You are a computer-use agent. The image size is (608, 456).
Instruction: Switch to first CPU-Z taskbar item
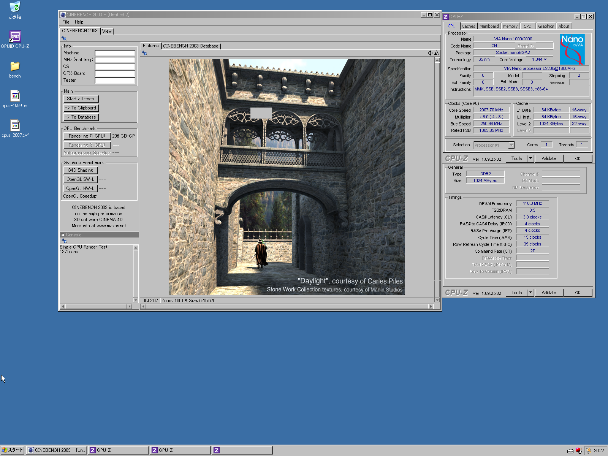119,450
